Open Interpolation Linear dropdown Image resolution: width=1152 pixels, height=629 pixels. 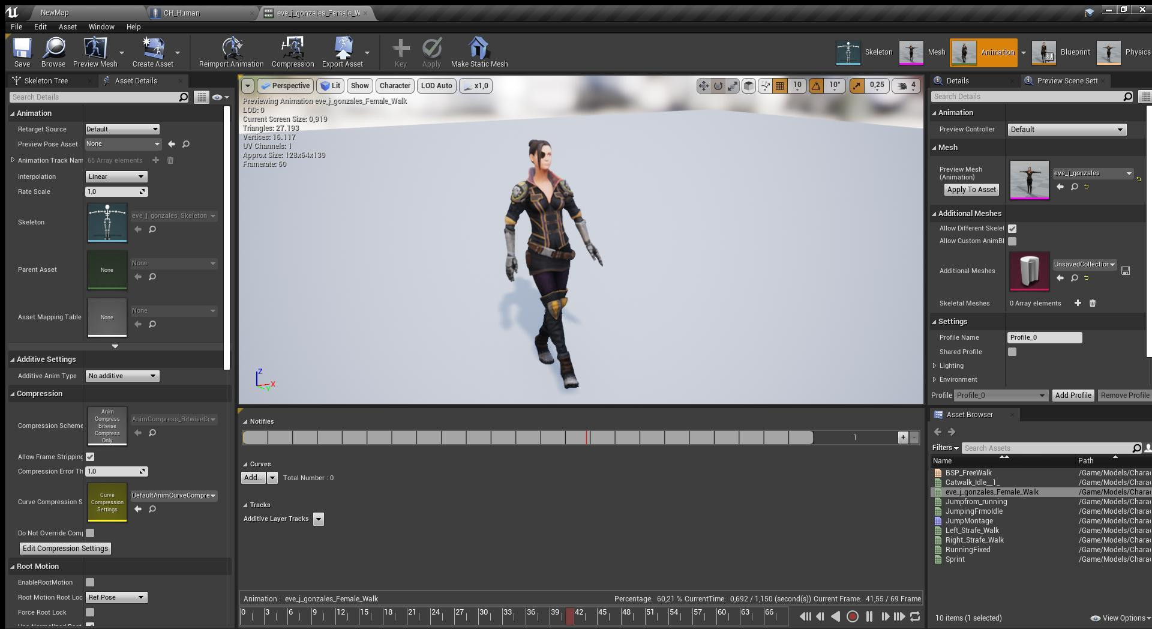coord(116,176)
